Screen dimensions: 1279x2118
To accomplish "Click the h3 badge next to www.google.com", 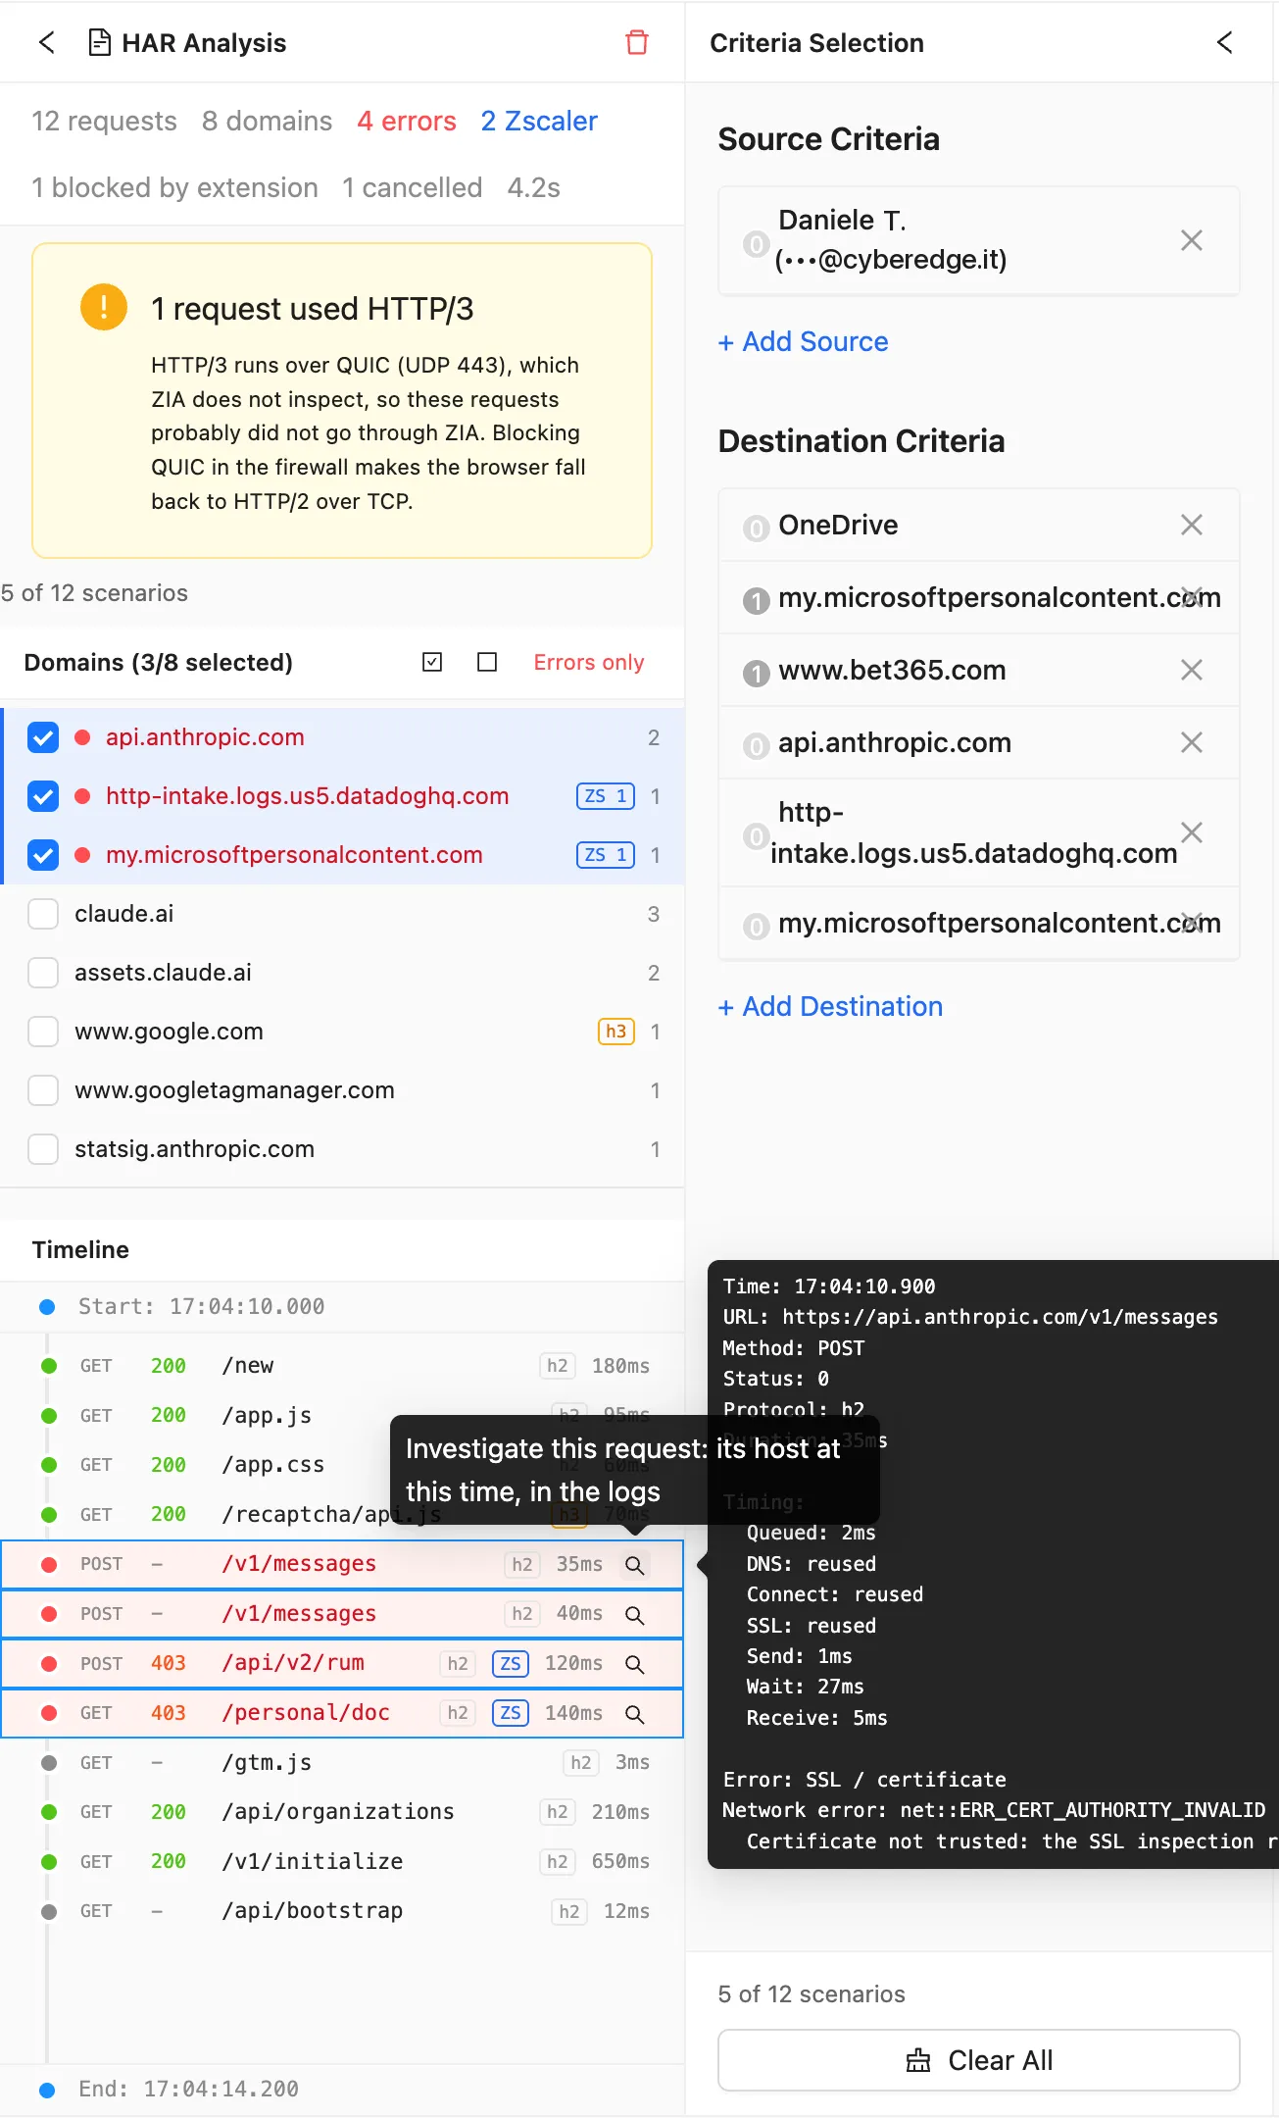I will click(616, 1032).
